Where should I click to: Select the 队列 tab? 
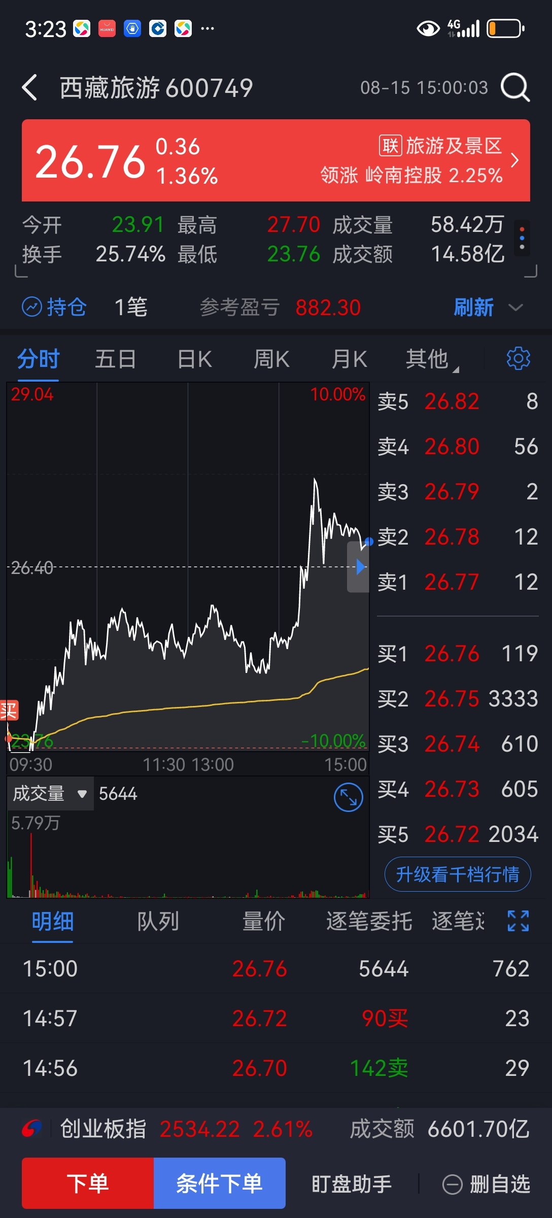pos(158,921)
